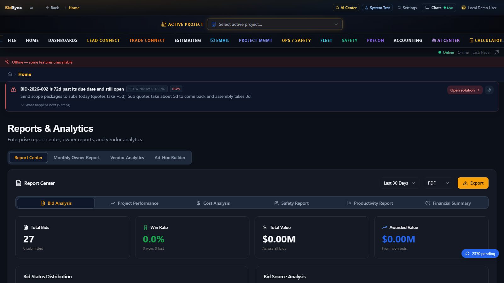Click the Awarded Value trend icon

tap(385, 227)
